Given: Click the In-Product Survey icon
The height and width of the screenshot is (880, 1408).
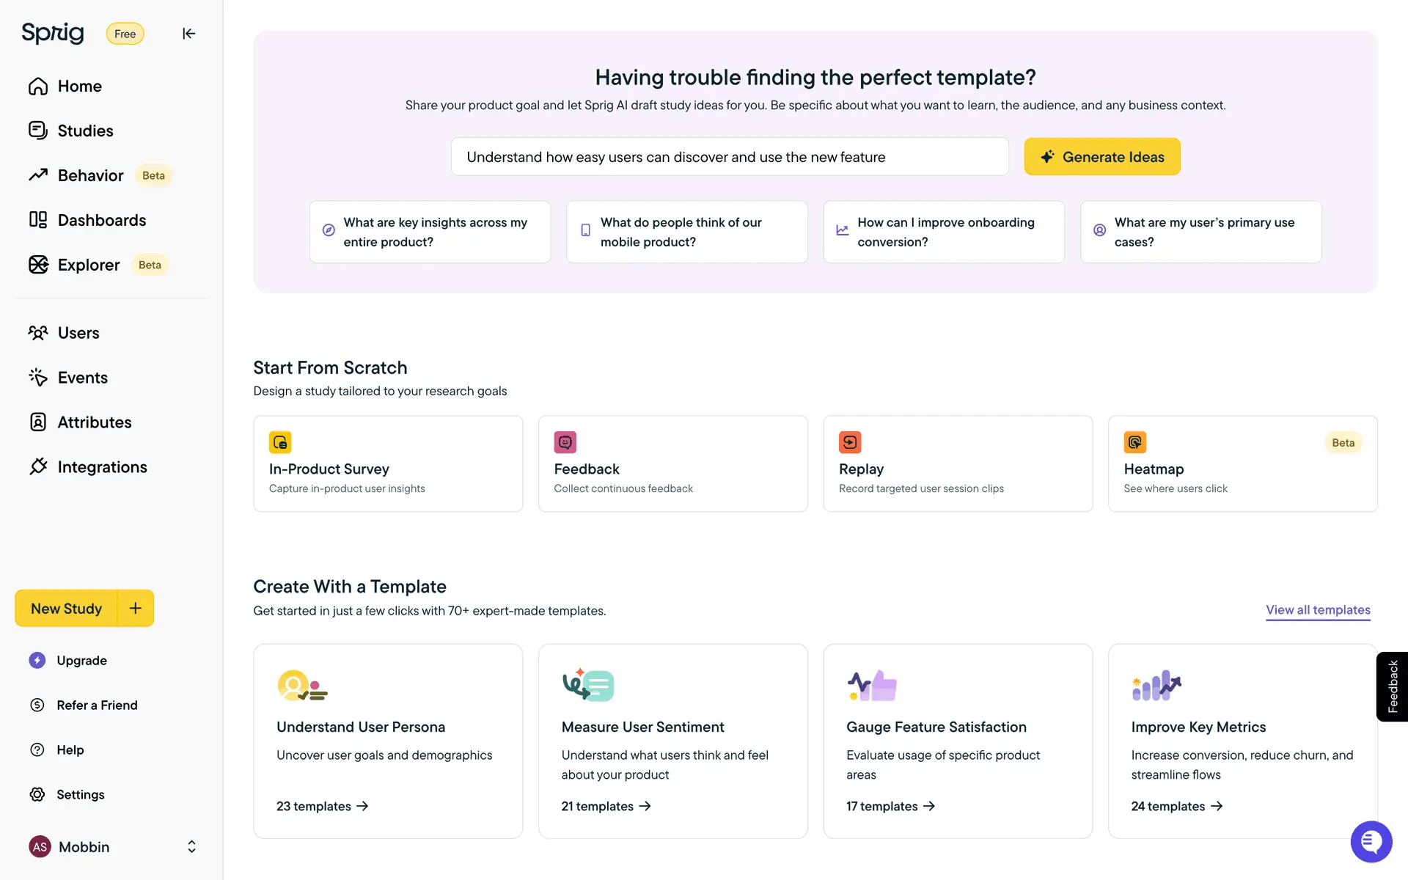Looking at the screenshot, I should click(280, 442).
